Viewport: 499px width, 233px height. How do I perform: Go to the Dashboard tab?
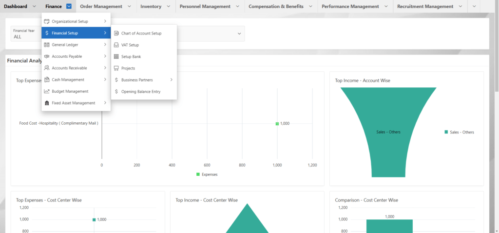point(16,6)
